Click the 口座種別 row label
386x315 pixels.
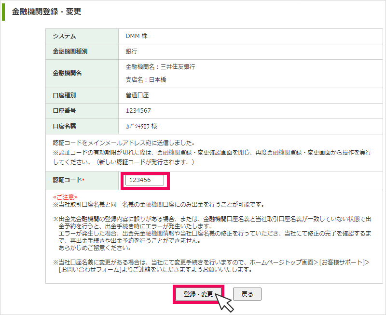point(64,95)
